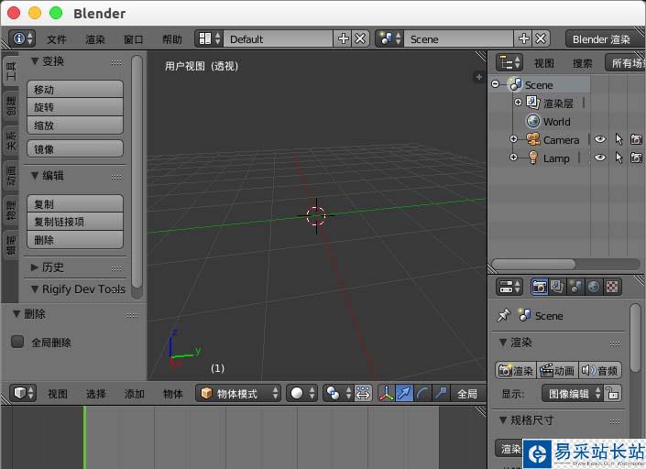646x469 pixels.
Task: Open the 添加 menu in 3D view header
Action: pyautogui.click(x=135, y=394)
